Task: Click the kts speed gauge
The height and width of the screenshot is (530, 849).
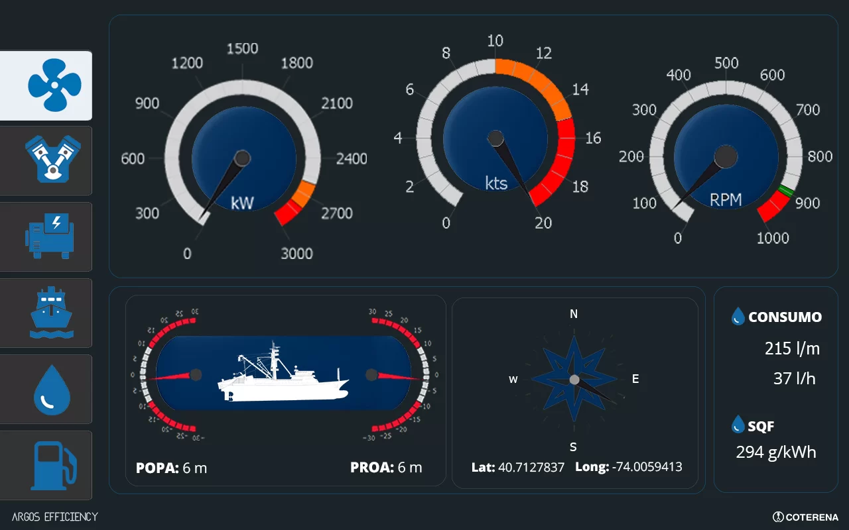Action: (x=495, y=138)
